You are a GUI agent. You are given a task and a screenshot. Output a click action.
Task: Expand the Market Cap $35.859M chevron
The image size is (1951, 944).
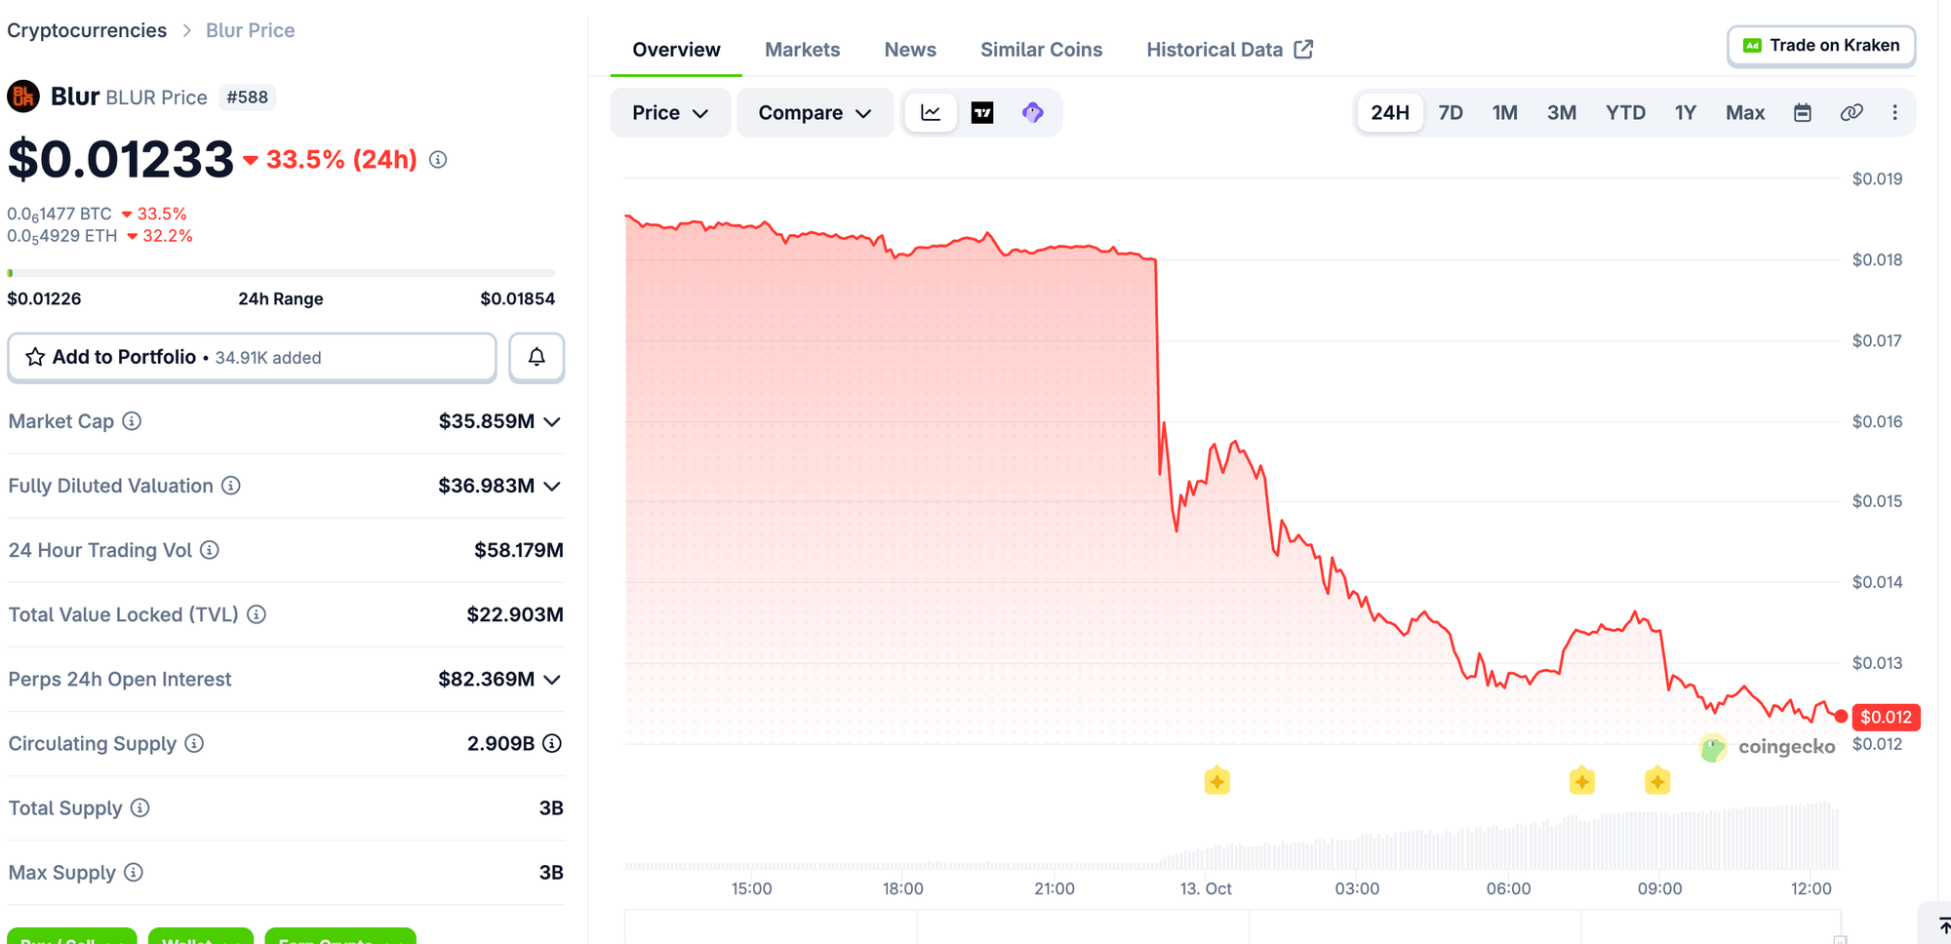(x=552, y=422)
